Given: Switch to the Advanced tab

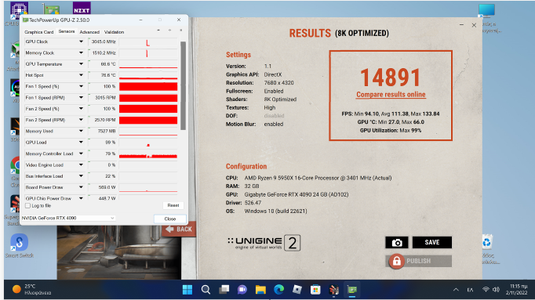Looking at the screenshot, I should coord(89,32).
